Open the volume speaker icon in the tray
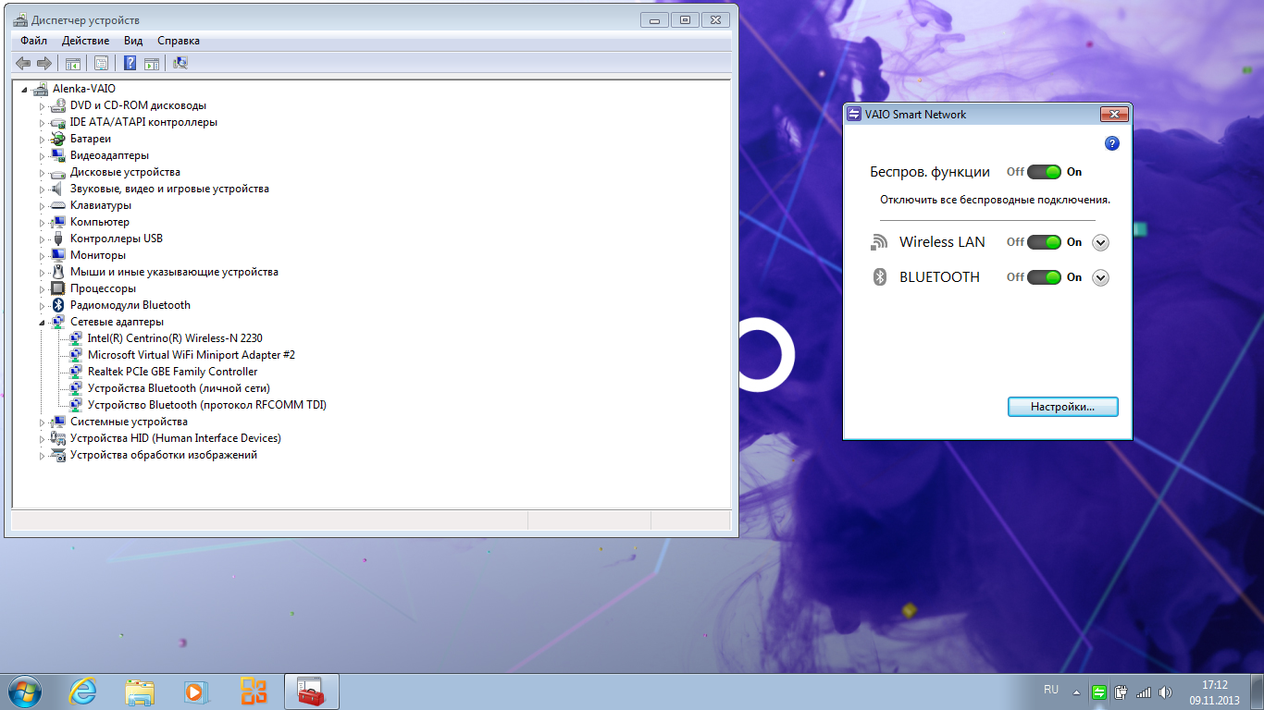1264x710 pixels. point(1164,692)
